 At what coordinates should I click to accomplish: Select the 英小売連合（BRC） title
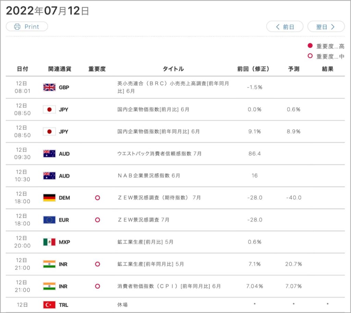pos(173,87)
